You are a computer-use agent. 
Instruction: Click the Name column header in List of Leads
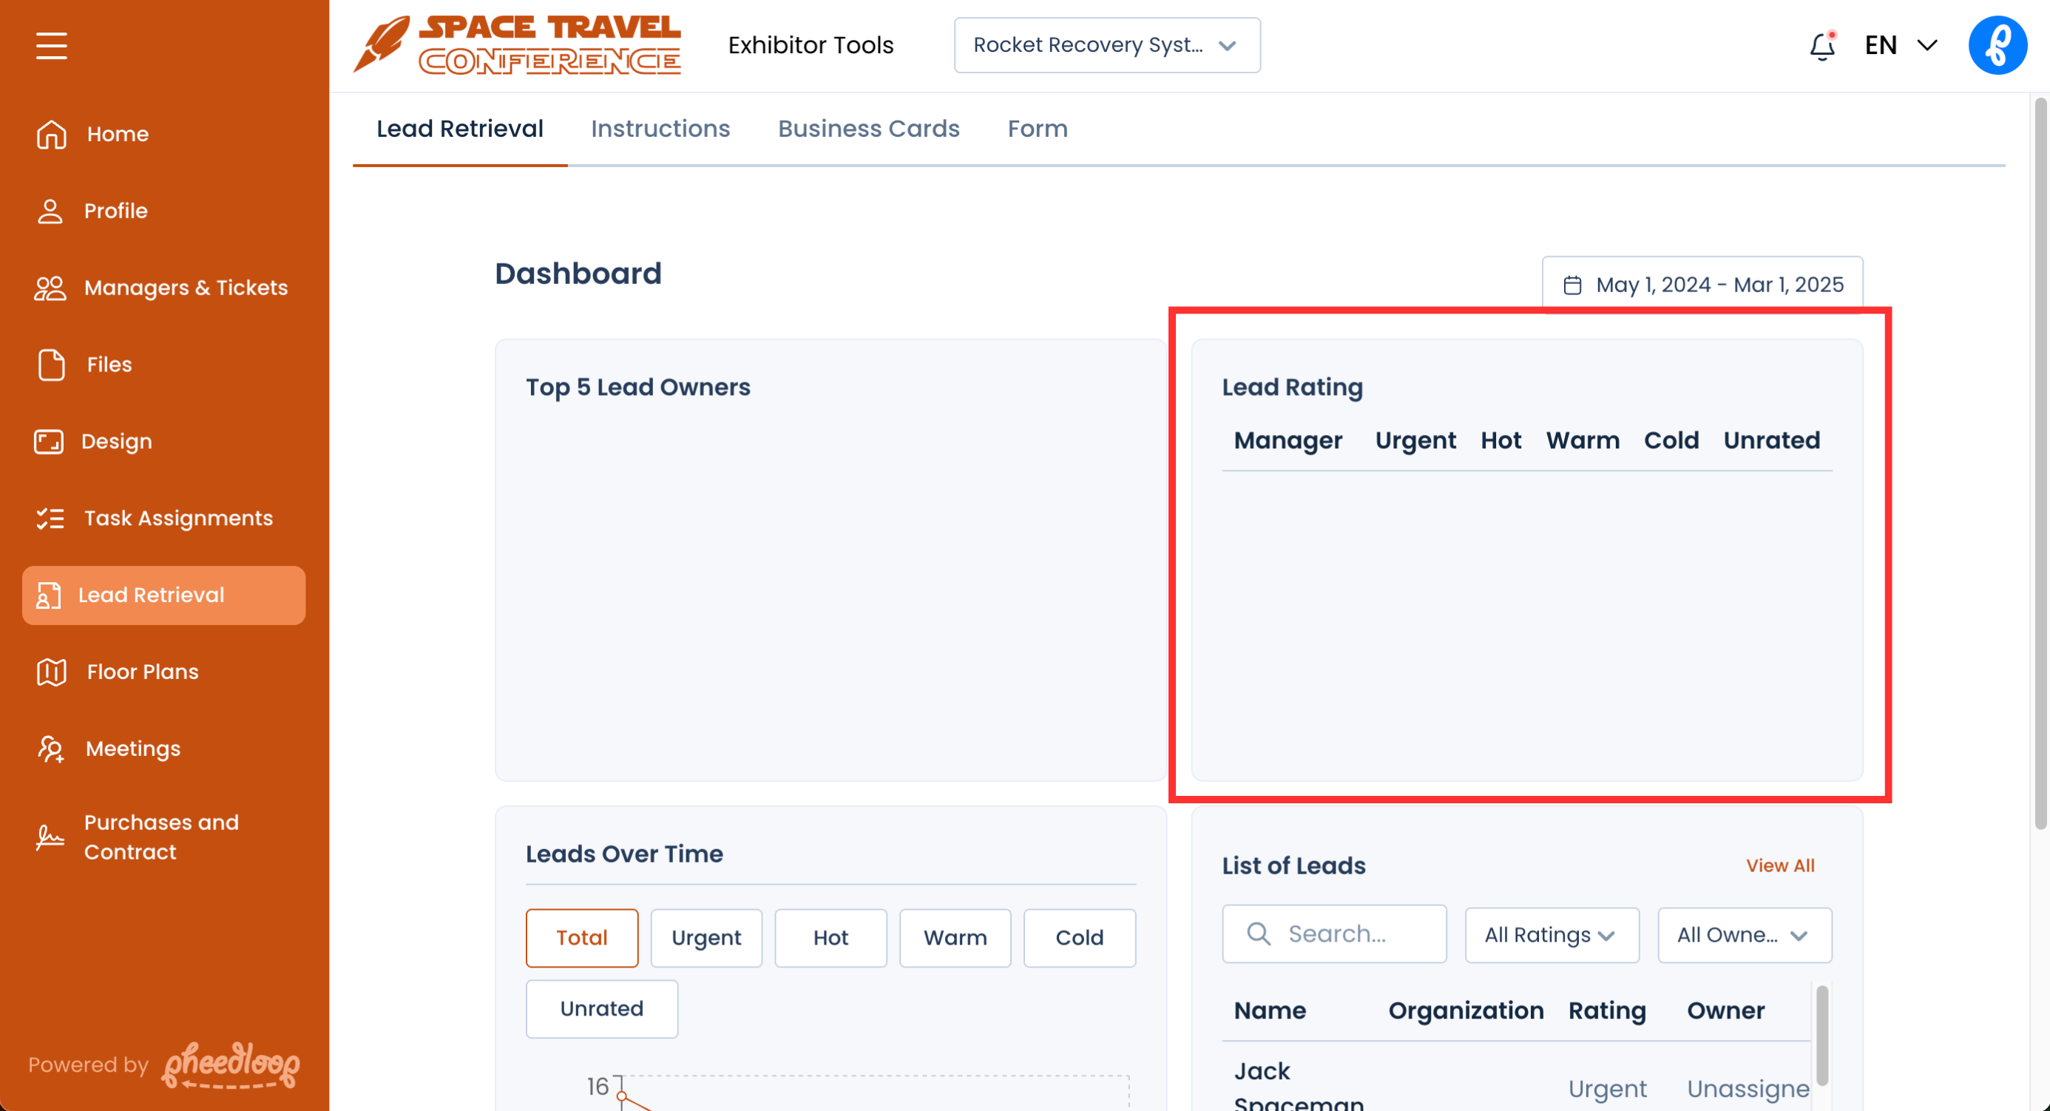[1269, 1010]
